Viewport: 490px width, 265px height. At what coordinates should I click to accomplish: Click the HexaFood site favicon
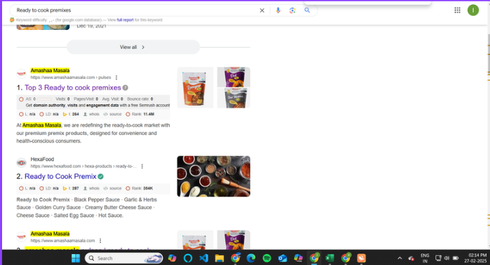21,163
